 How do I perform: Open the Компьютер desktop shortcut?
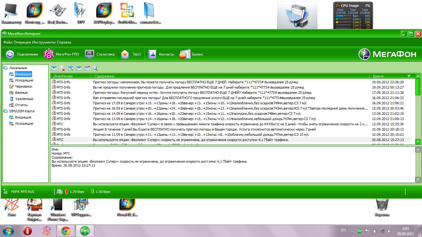pos(11,13)
